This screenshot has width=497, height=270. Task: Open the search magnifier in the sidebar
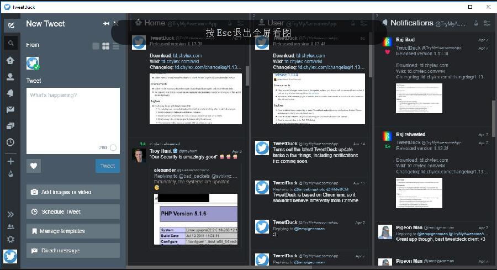coord(11,43)
